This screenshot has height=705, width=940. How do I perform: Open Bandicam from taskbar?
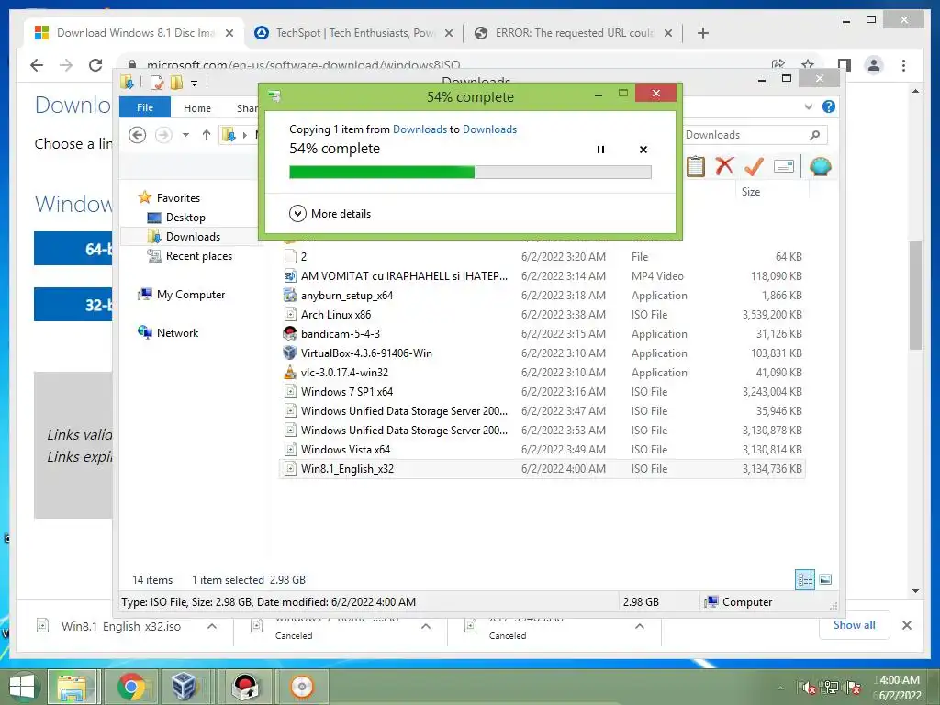click(x=244, y=687)
